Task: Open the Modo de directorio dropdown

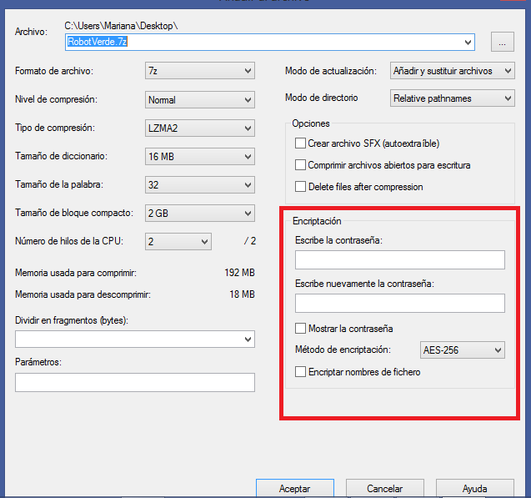Action: point(452,98)
